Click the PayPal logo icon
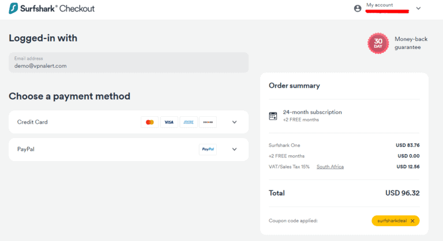 (x=207, y=150)
